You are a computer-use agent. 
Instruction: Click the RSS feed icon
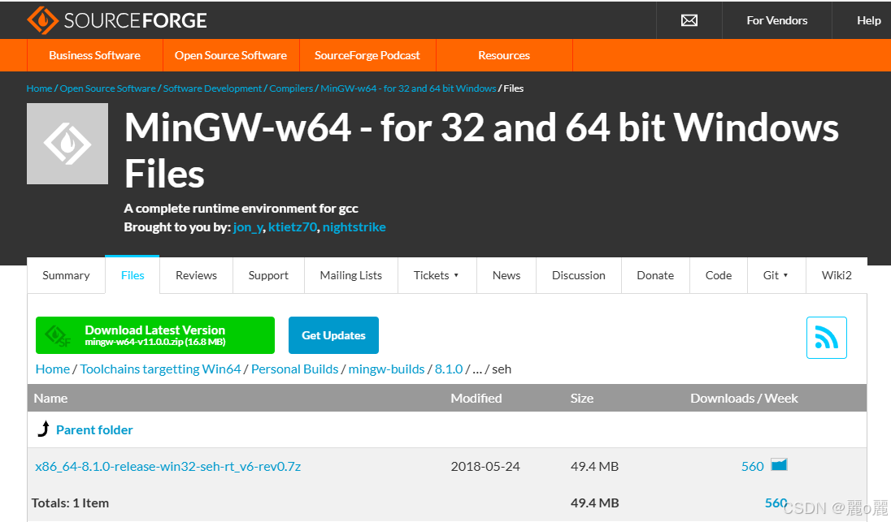(826, 338)
